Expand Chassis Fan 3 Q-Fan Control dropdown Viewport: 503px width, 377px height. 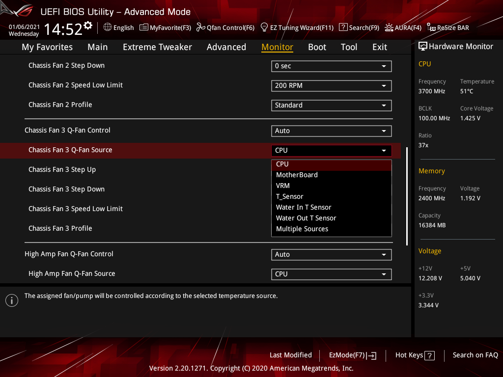(x=332, y=131)
